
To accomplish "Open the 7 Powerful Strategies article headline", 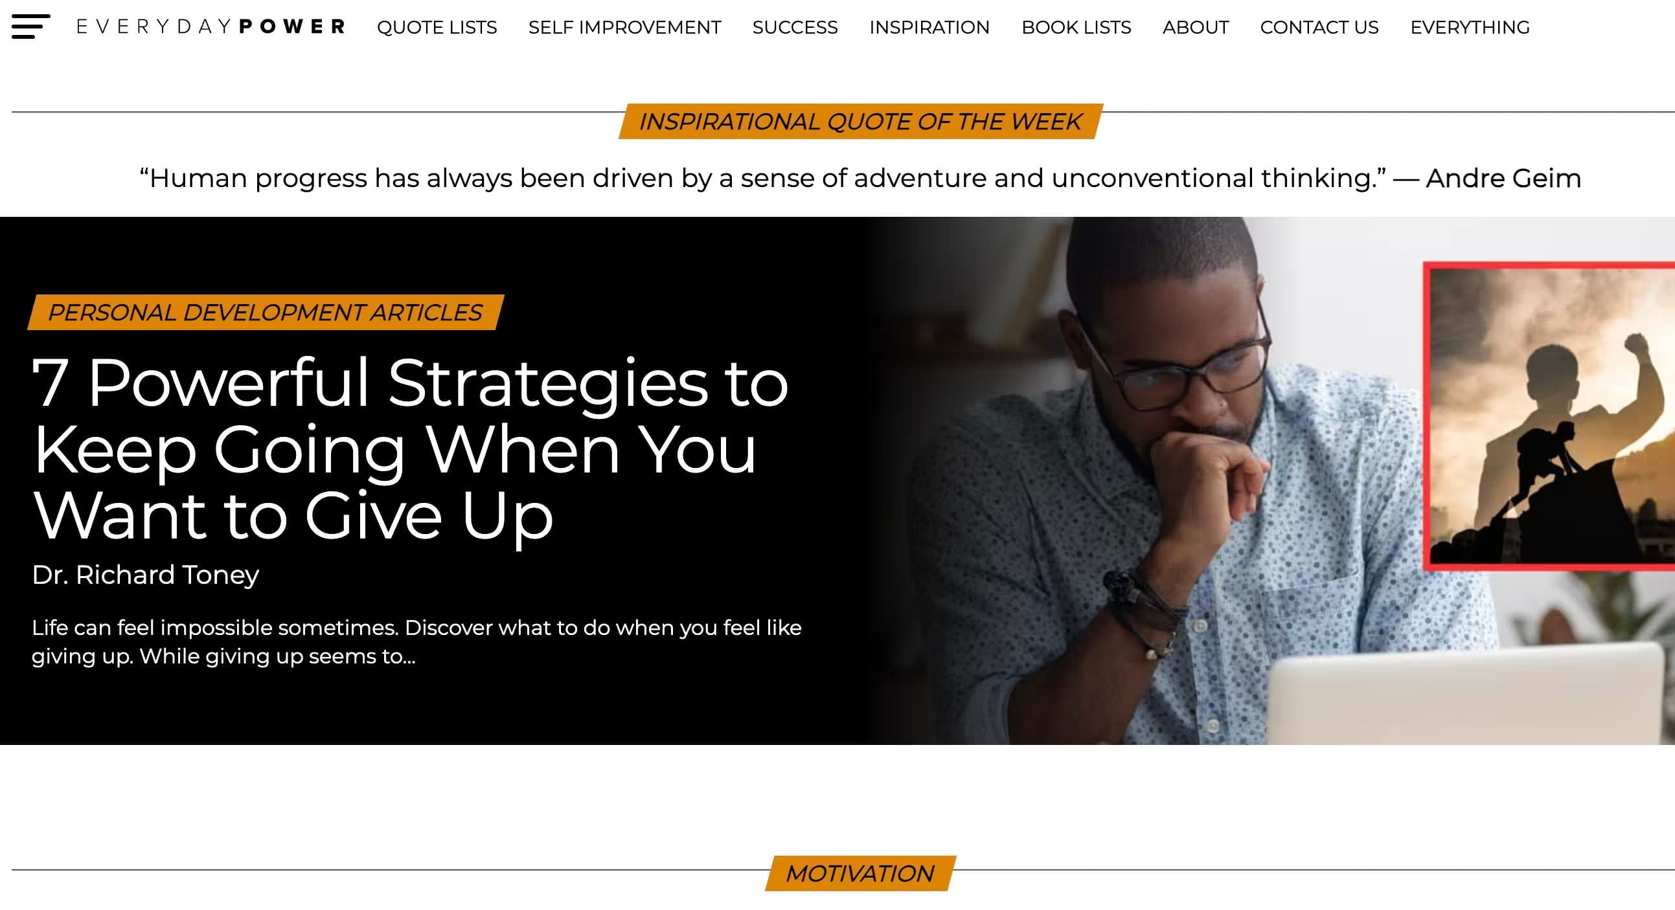I will click(x=409, y=449).
